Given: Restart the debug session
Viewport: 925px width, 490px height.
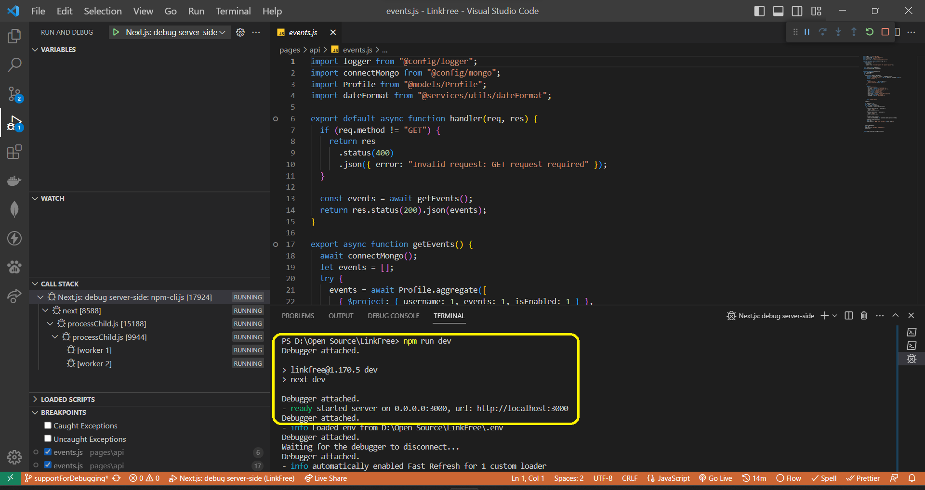Looking at the screenshot, I should tap(870, 32).
